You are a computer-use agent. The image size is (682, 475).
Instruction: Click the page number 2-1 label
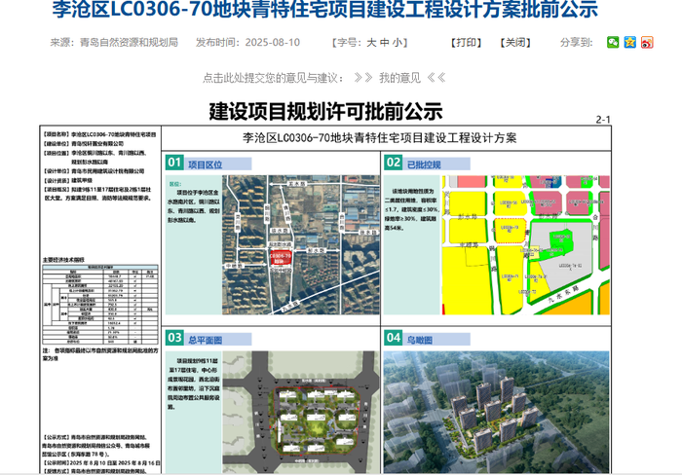click(x=603, y=120)
